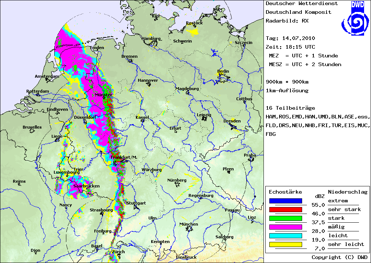This screenshot has width=371, height=263.
Task: Select the blue 'extrem' legend swatch
Action: 285,201
